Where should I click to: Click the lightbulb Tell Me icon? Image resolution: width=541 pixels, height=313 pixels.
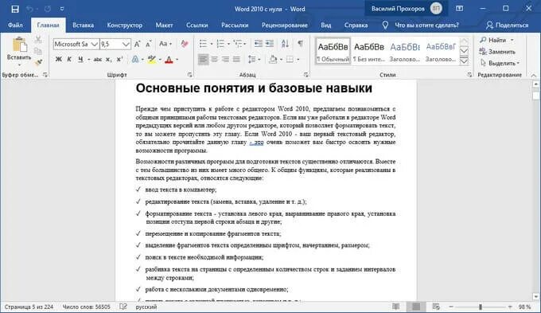385,25
